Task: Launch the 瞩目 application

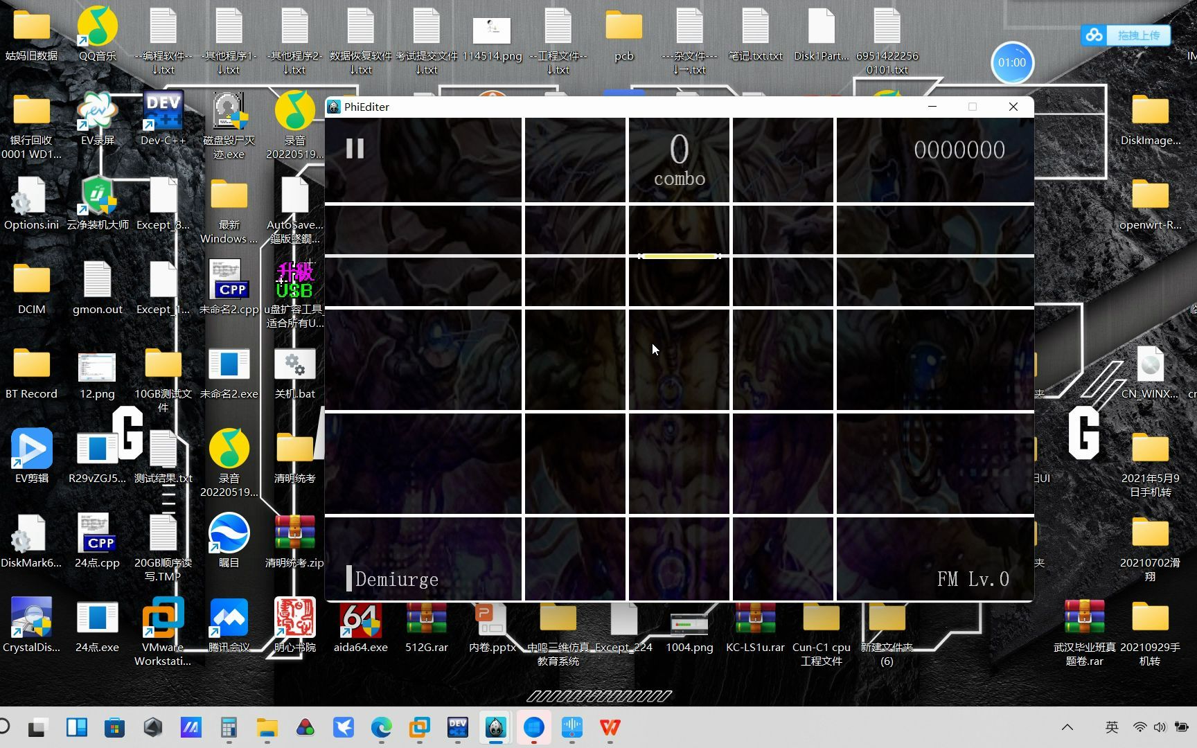Action: click(x=229, y=540)
